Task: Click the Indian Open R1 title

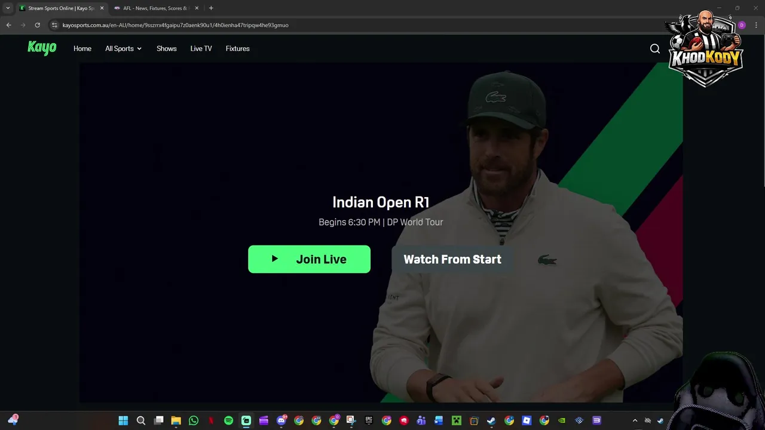Action: pos(381,202)
